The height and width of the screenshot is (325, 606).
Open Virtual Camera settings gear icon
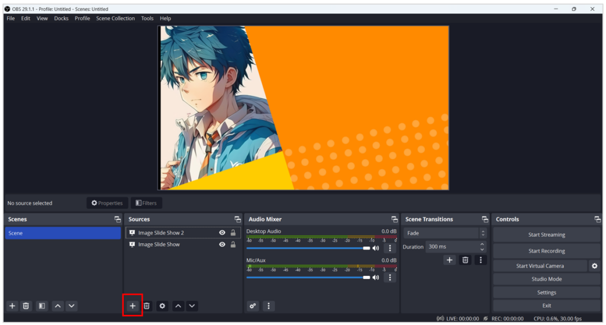coord(594,266)
